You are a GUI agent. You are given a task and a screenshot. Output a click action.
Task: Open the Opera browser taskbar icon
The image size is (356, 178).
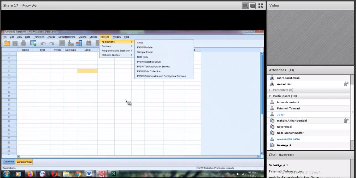54,174
